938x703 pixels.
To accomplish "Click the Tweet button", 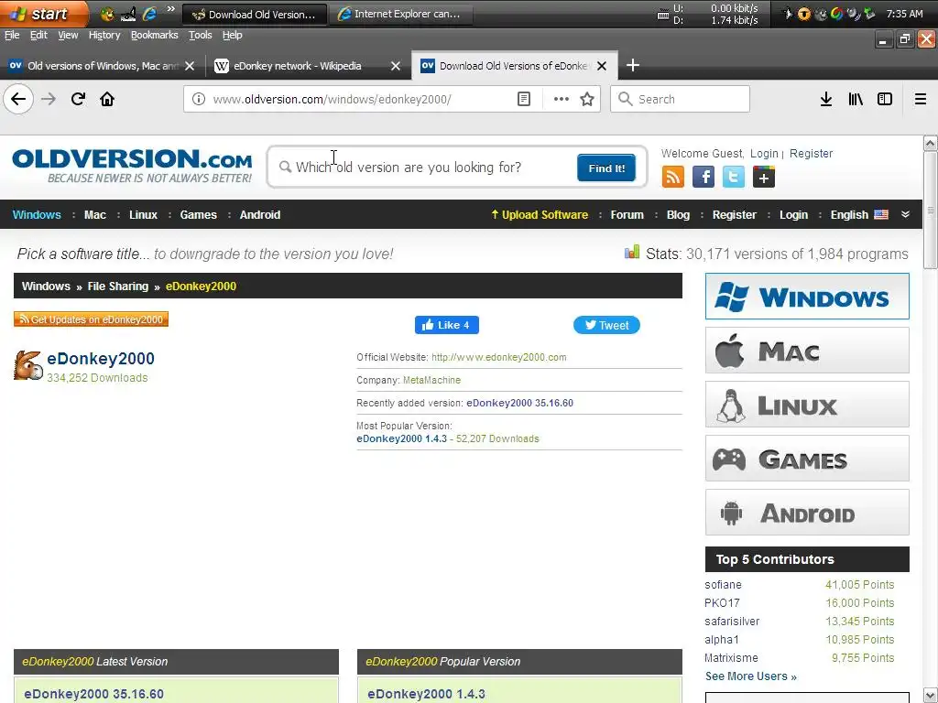I will [x=606, y=325].
